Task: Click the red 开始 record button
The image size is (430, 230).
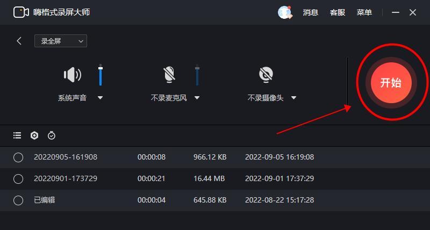Action: [x=391, y=83]
